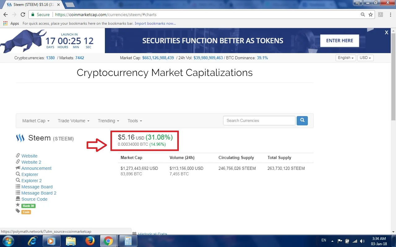This screenshot has height=247, width=396.
Task: Click the Secure padlock icon
Action: coord(33,15)
